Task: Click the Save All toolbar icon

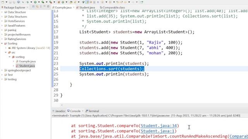Action: [x=14, y=2]
